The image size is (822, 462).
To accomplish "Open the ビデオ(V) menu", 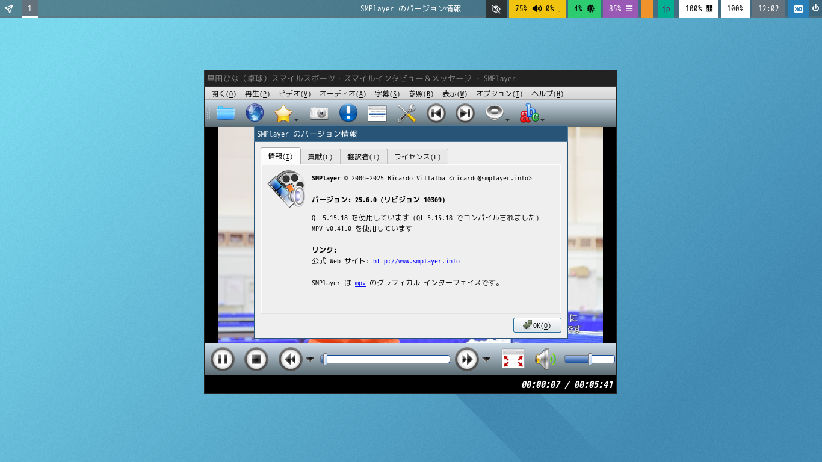I will 295,94.
